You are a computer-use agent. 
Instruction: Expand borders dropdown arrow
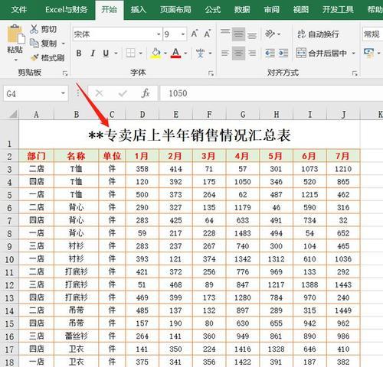coord(141,54)
